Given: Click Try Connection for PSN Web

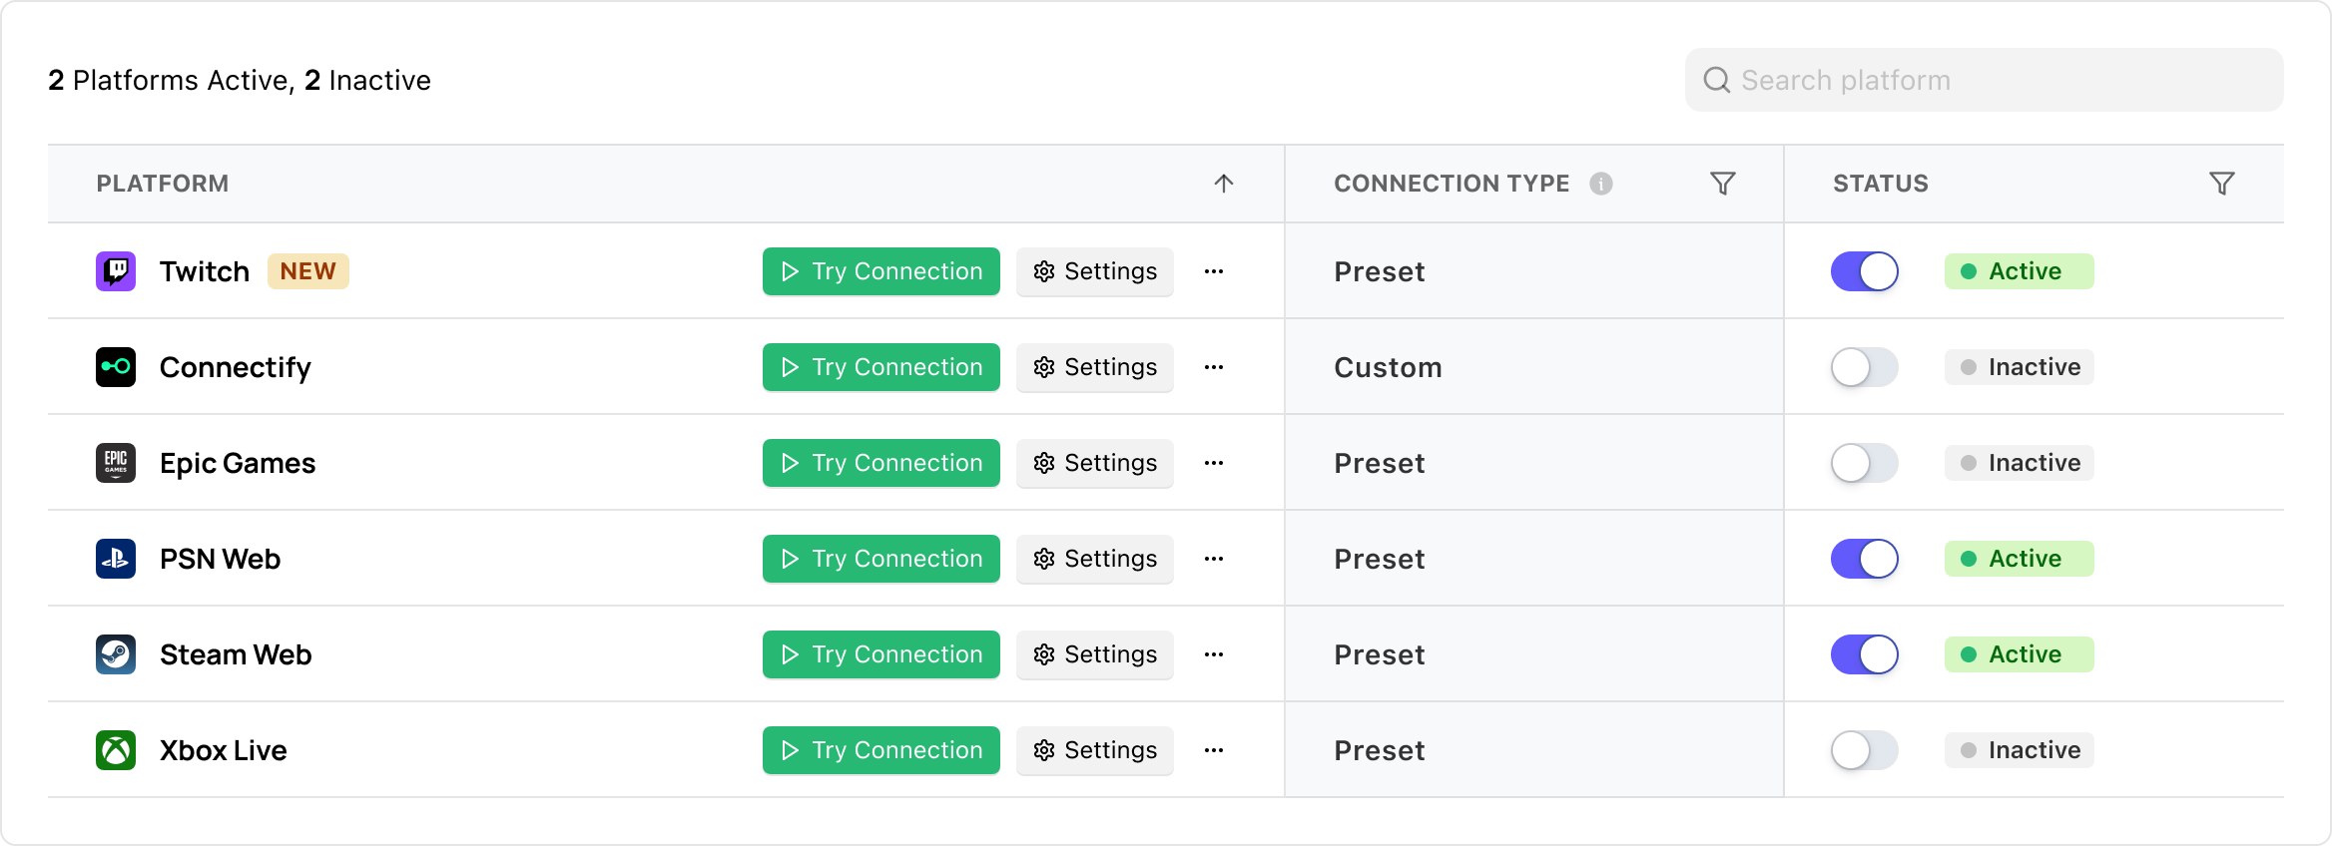Looking at the screenshot, I should pyautogui.click(x=880, y=559).
